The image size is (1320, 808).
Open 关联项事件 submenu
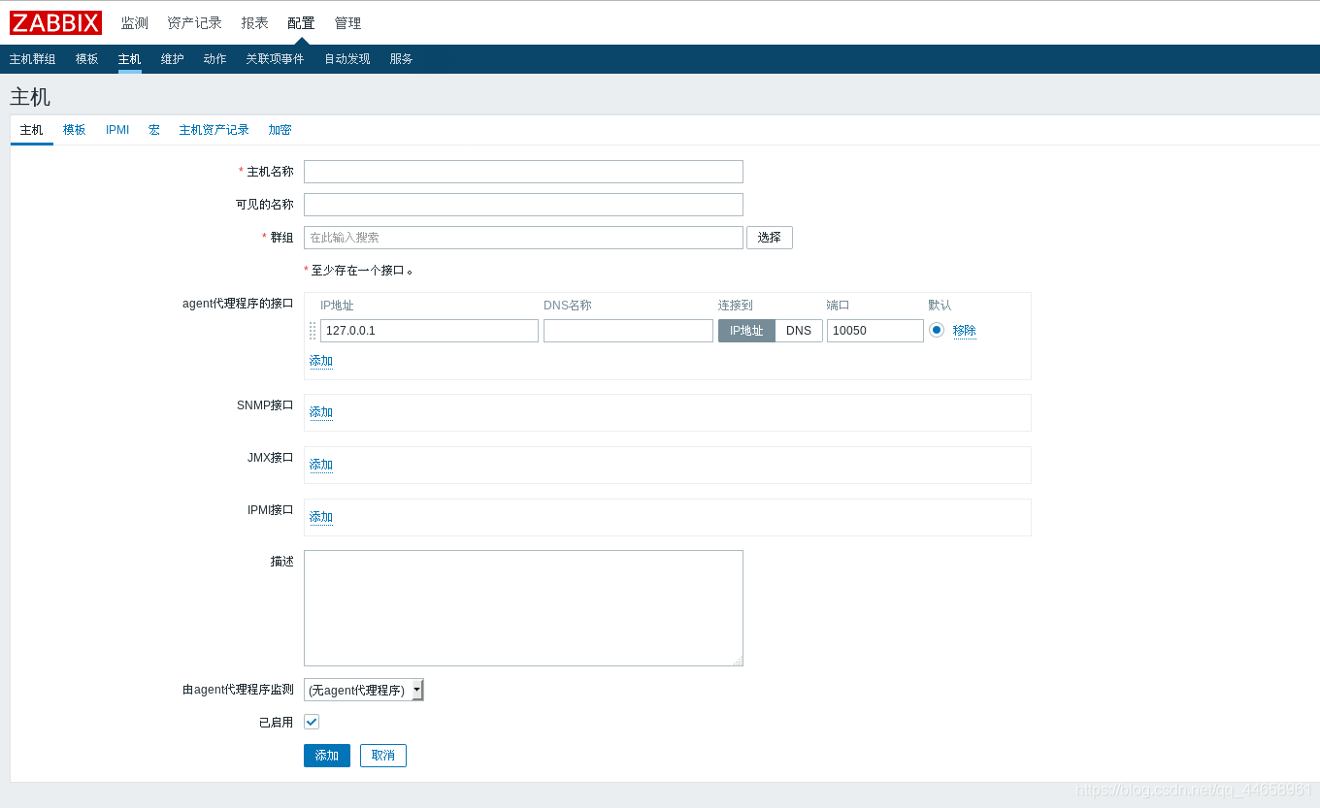(275, 59)
